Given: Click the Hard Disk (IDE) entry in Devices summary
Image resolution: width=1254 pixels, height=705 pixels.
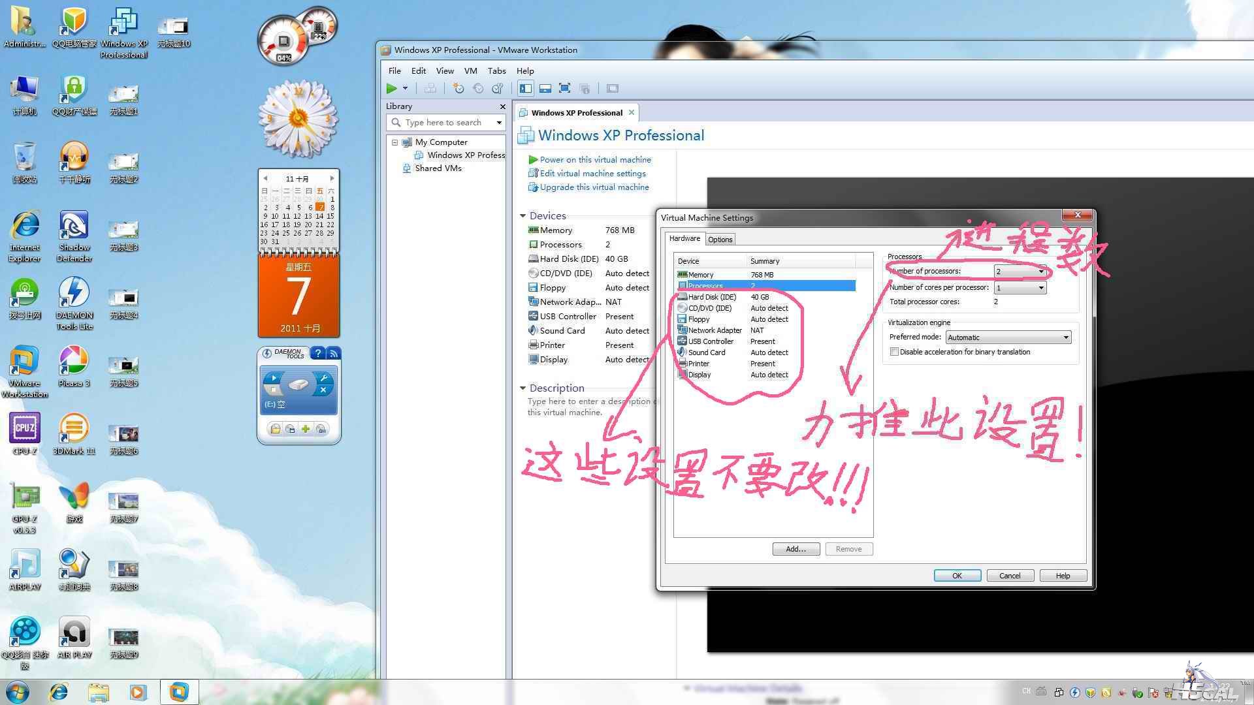Looking at the screenshot, I should (569, 259).
